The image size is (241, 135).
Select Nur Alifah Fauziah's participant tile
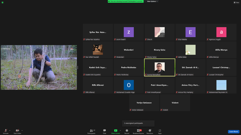point(98,50)
